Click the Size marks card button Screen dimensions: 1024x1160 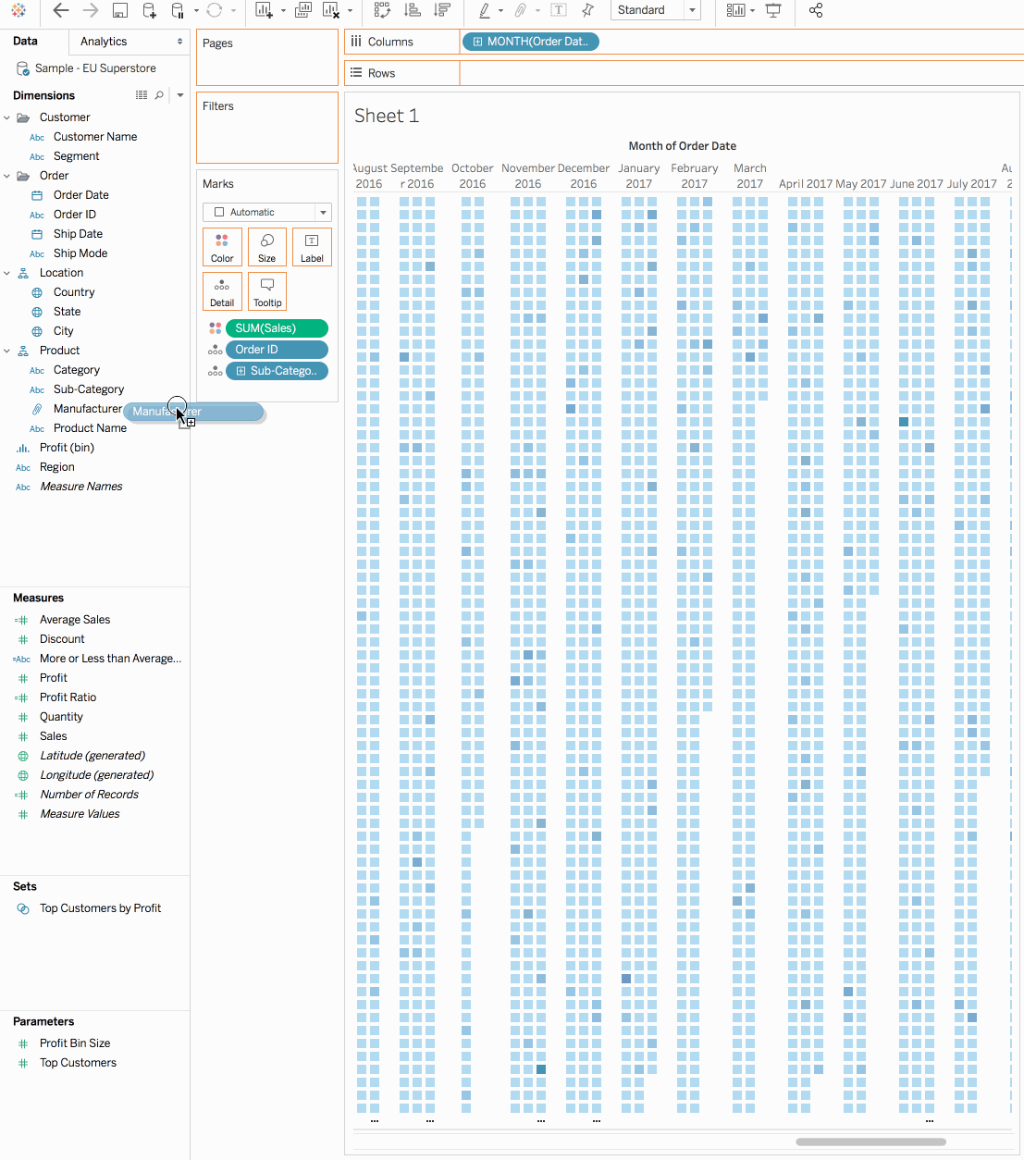coord(267,247)
